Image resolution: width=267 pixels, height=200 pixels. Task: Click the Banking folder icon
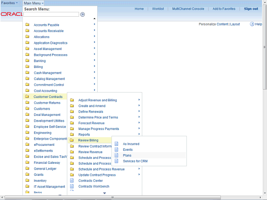27,60
